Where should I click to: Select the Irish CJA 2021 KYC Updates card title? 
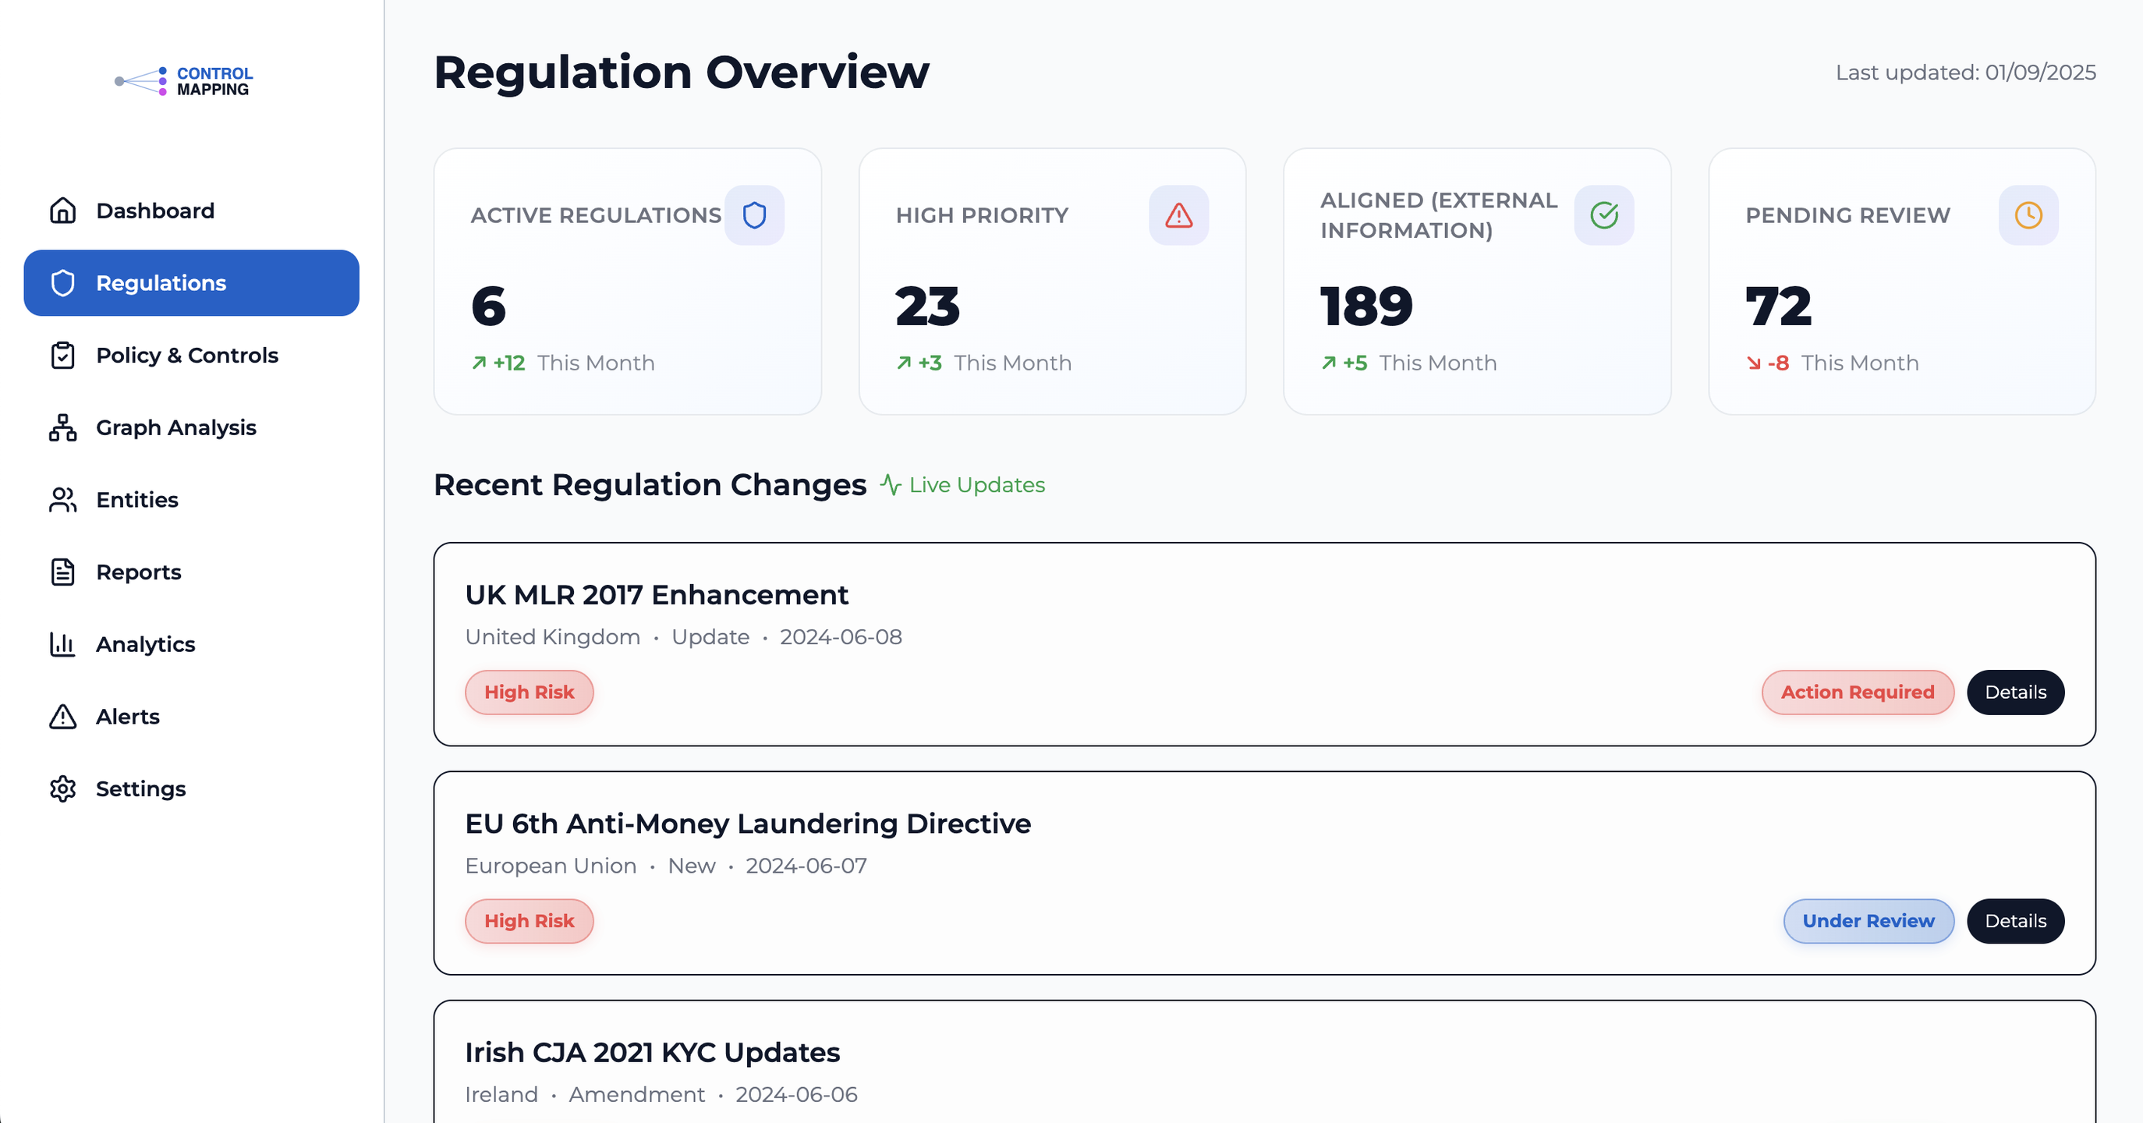652,1052
